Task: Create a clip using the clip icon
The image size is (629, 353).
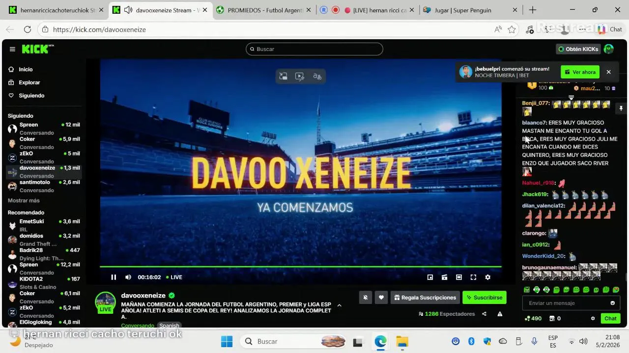Action: (444, 277)
